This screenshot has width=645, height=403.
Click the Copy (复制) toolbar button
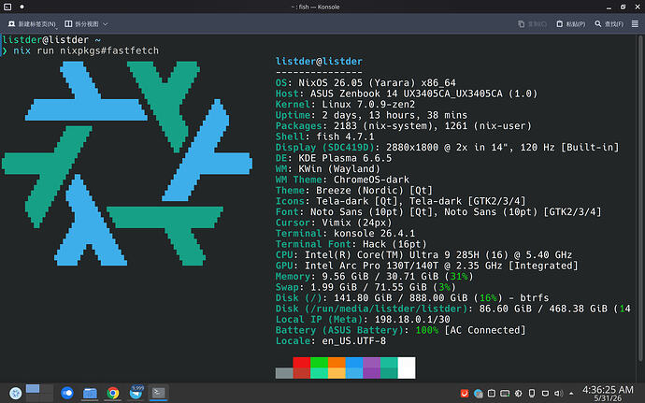tap(532, 24)
